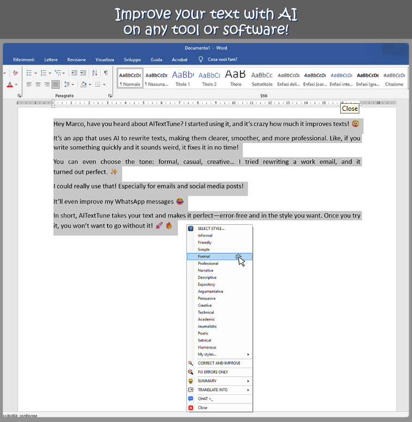Viewport: 412px width, 422px height.
Task: Toggle align left
Action: pyautogui.click(x=29, y=85)
